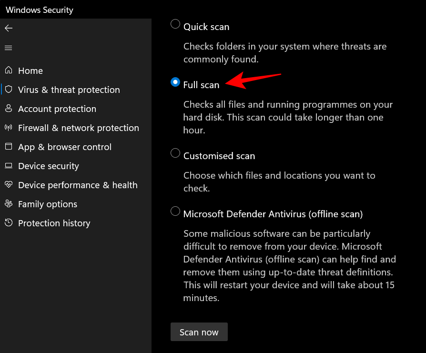Select the Virus & threat protection shield icon
The width and height of the screenshot is (426, 353).
point(9,90)
